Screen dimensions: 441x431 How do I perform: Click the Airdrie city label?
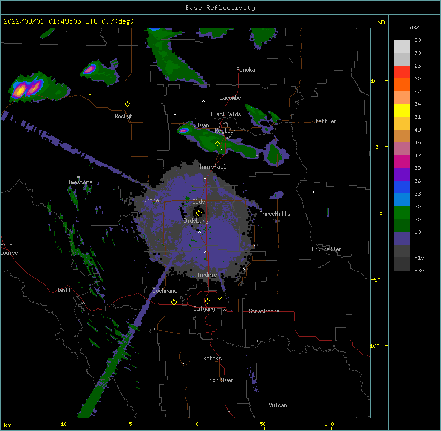coord(206,275)
